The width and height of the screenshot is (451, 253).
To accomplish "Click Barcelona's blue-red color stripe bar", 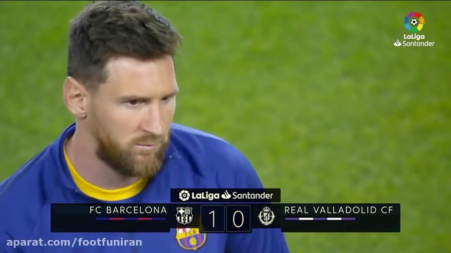I will (131, 219).
